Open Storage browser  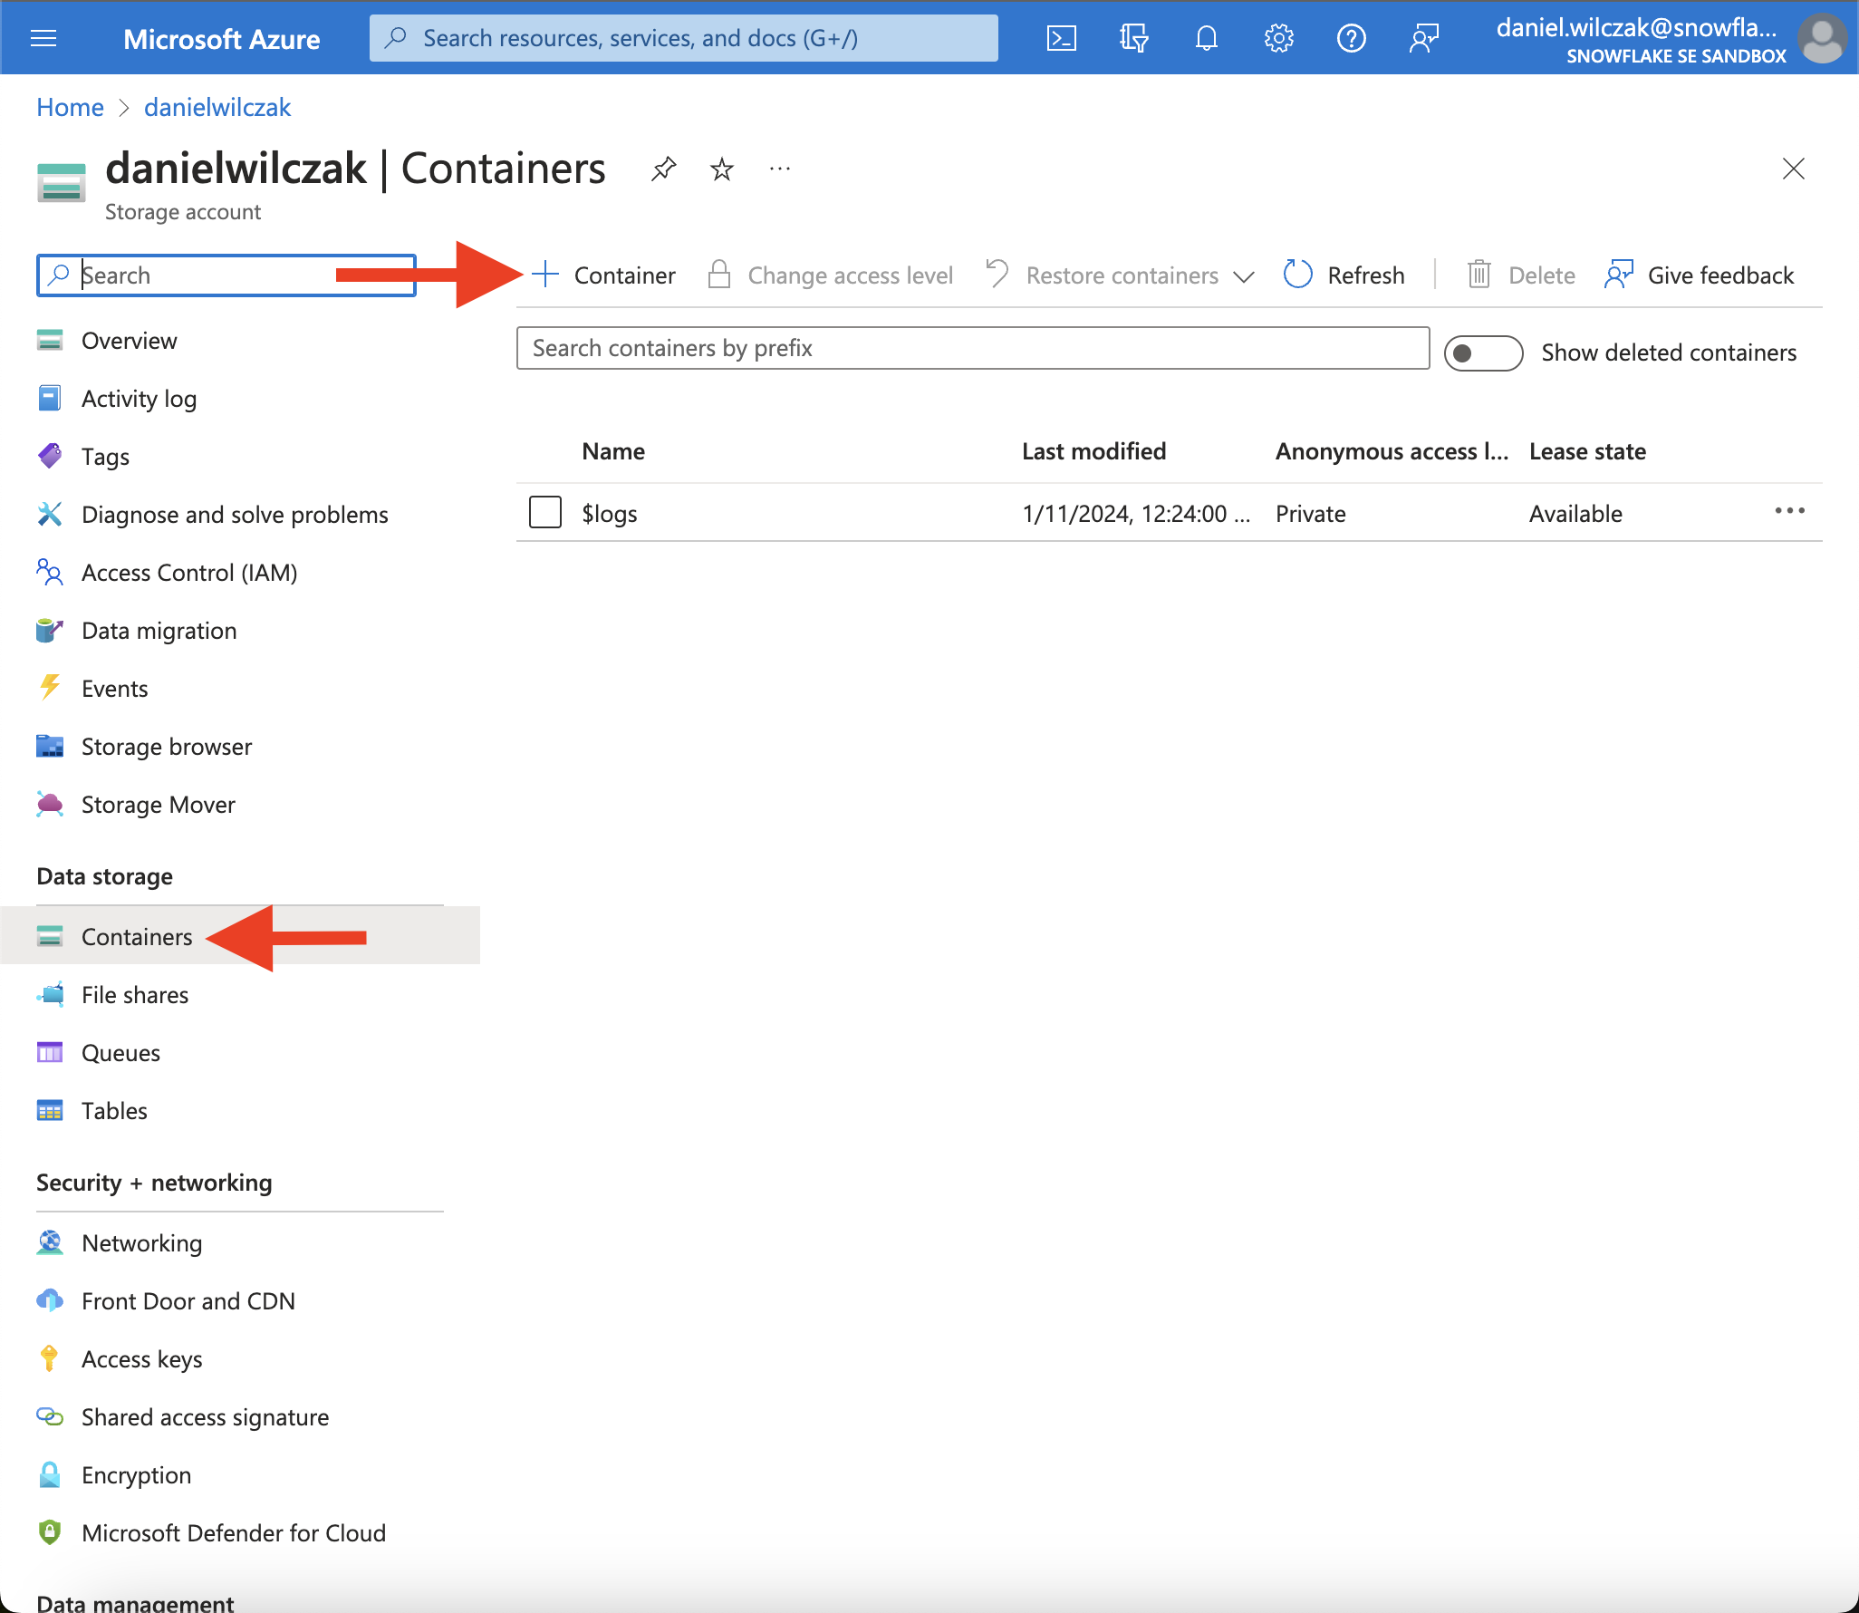167,747
